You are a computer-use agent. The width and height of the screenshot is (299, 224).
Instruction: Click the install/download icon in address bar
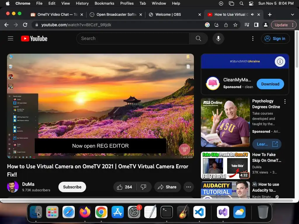pyautogui.click(x=217, y=25)
